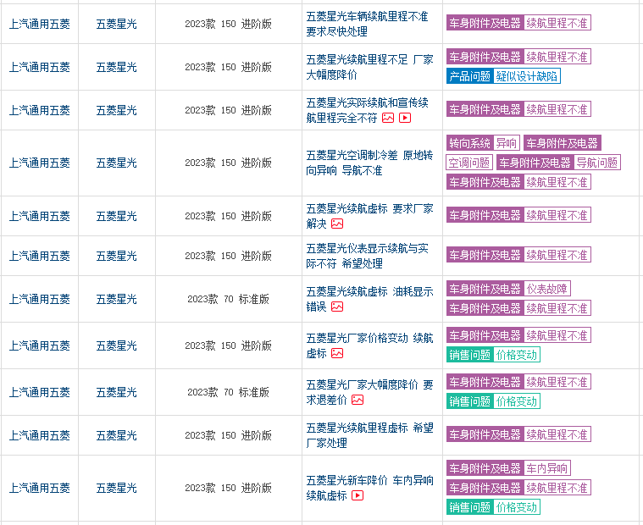Open complaint 五菱星光厂家价格变动 续航虚标
643x525 pixels.
click(x=369, y=345)
